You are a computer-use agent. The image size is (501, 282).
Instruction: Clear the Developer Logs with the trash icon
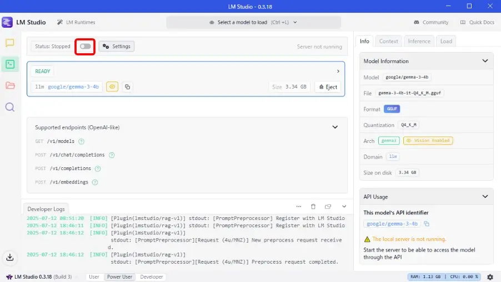coord(313,207)
